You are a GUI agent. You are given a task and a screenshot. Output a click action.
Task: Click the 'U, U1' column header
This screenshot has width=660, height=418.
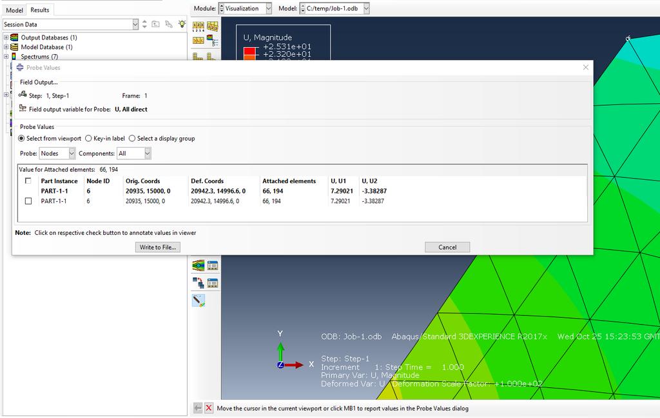338,181
